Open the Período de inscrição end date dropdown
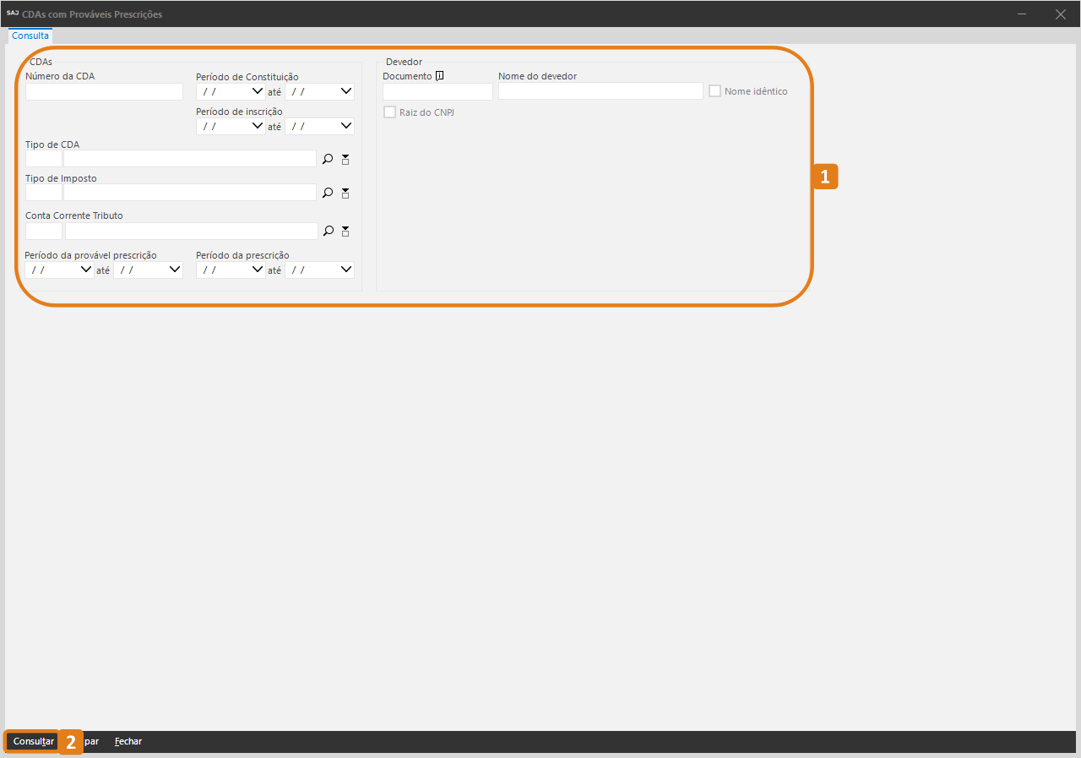Viewport: 1081px width, 758px height. (345, 126)
